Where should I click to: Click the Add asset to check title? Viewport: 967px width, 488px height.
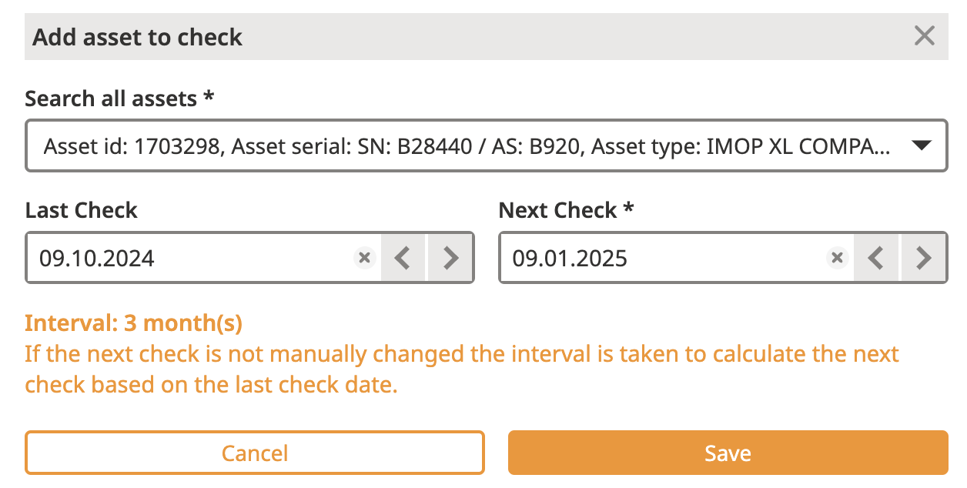point(138,37)
